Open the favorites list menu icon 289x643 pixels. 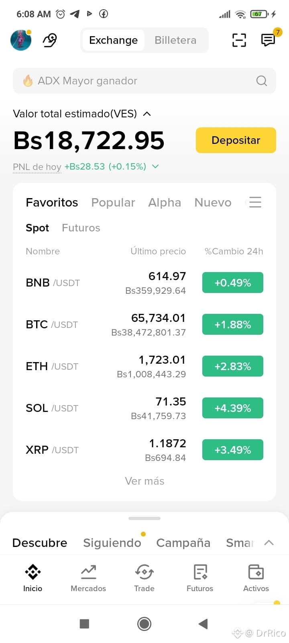tap(255, 202)
